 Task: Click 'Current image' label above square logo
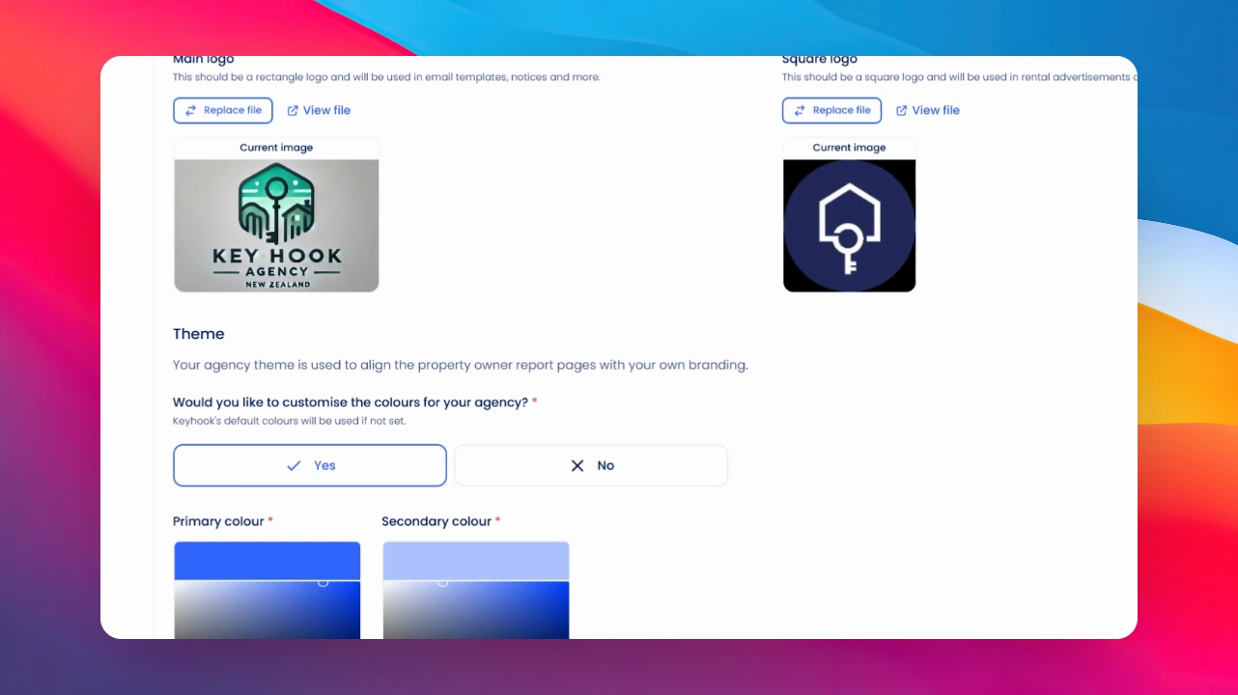click(850, 148)
